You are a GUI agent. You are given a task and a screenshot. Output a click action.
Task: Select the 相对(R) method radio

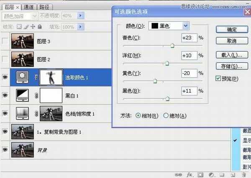click(x=138, y=115)
